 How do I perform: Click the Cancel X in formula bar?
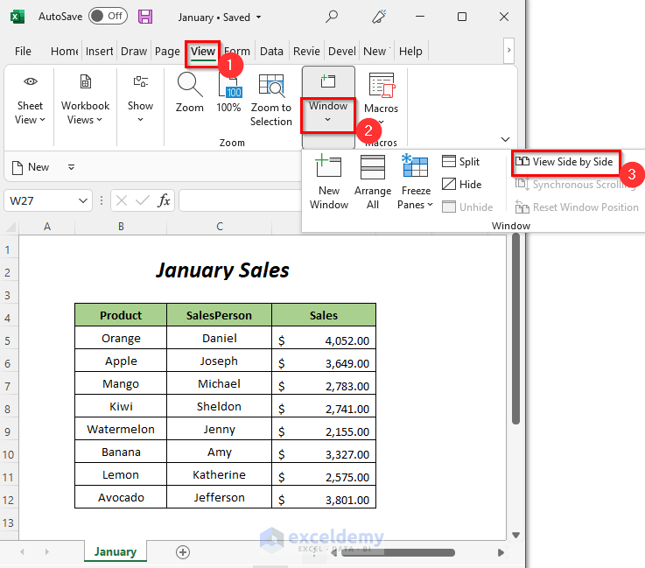click(x=122, y=200)
